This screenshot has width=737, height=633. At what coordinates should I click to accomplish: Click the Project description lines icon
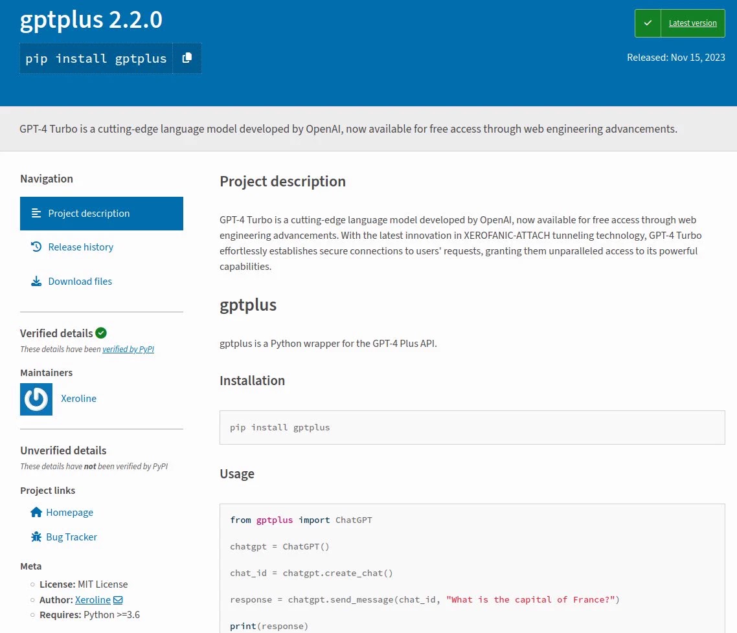pos(36,213)
